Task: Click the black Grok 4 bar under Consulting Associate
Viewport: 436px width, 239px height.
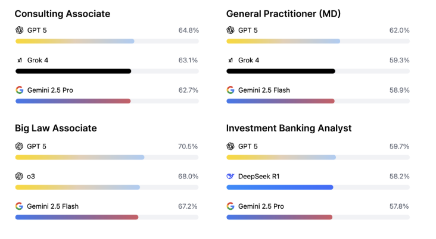Action: point(73,71)
